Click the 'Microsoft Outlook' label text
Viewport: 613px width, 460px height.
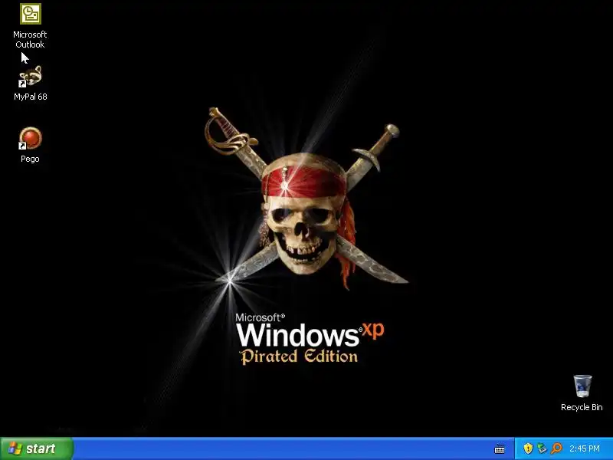[30, 40]
